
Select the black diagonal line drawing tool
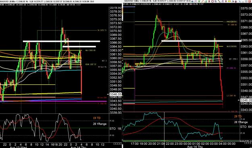tap(219, 1)
